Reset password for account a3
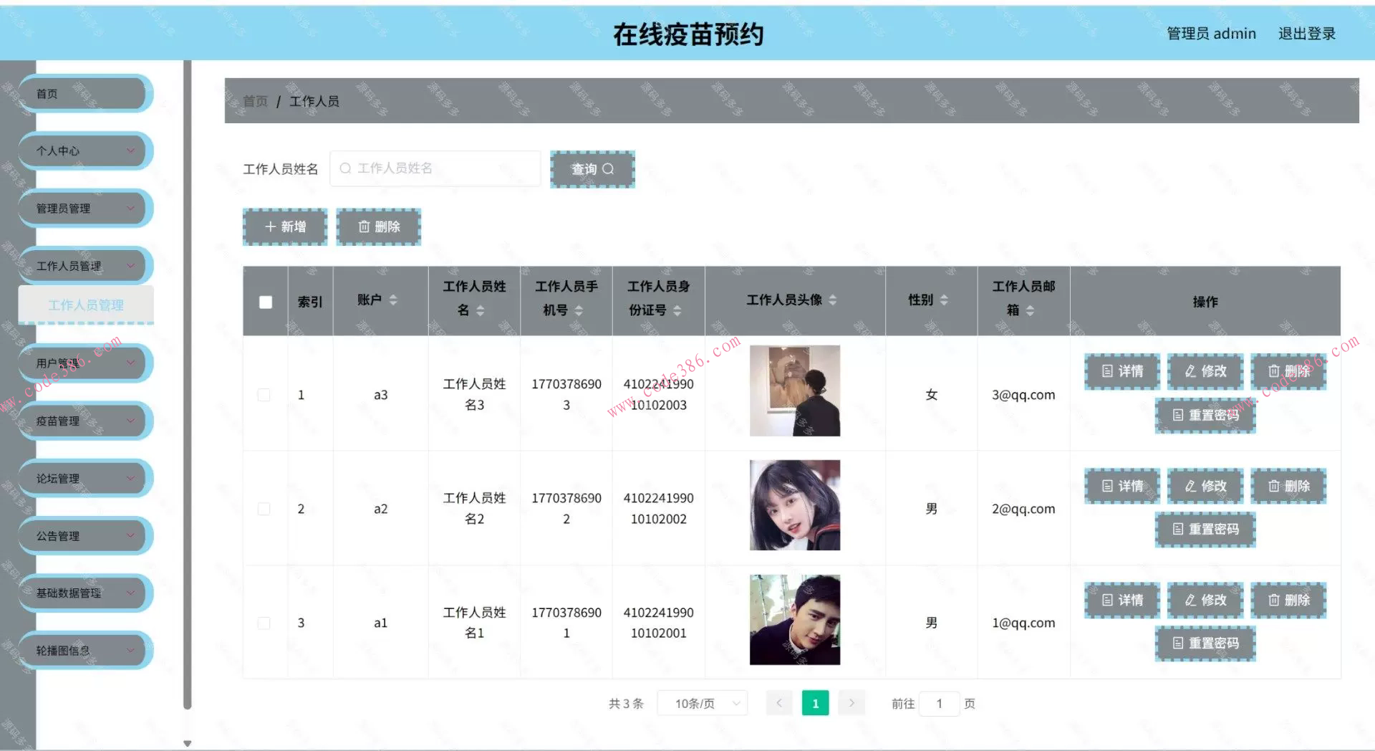 click(x=1205, y=415)
